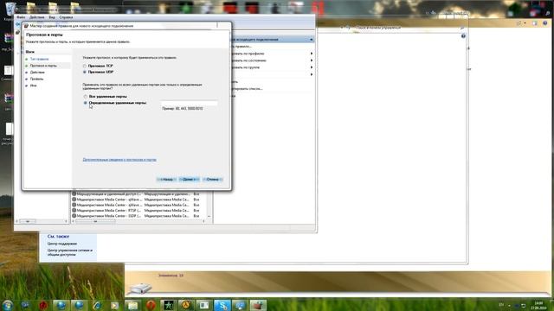Screen dimensions: 554x311
Task: Click the back arrow in the console toolbar
Action: 17,24
